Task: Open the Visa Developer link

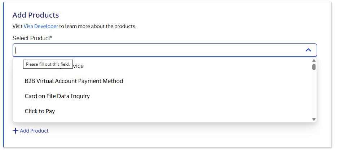Action: pyautogui.click(x=41, y=27)
